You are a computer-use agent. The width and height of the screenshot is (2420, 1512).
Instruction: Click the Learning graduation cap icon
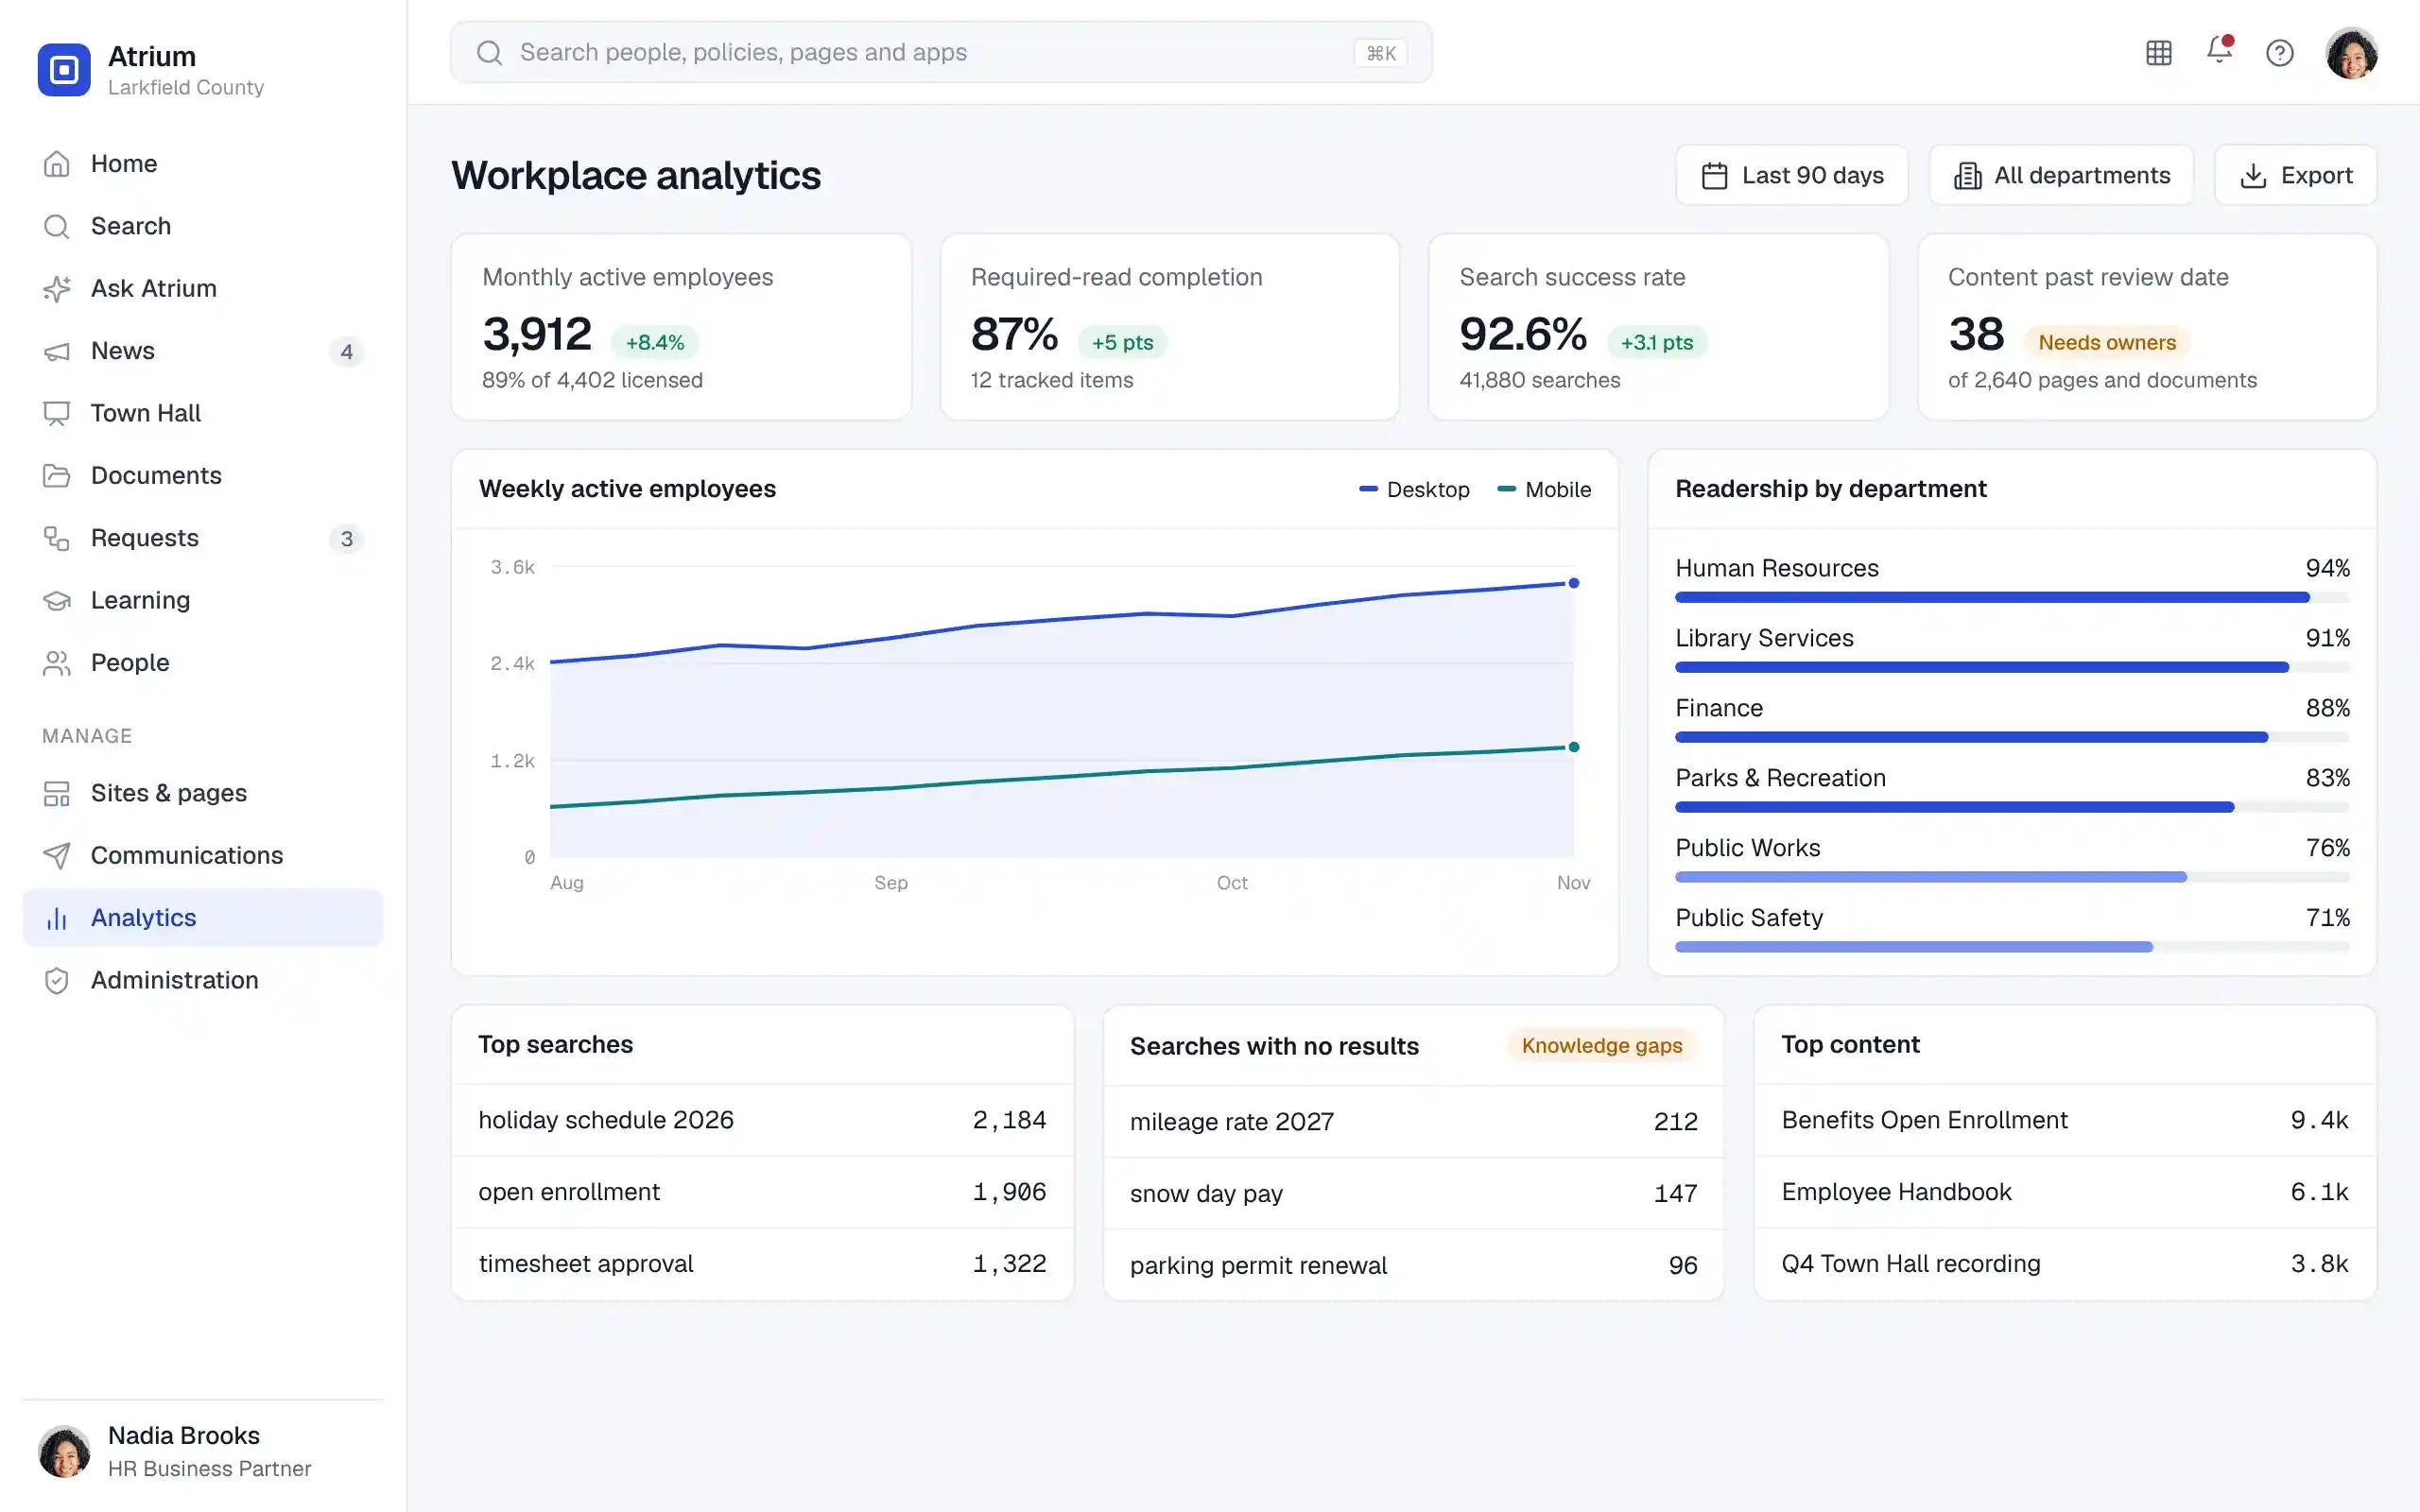pos(57,600)
